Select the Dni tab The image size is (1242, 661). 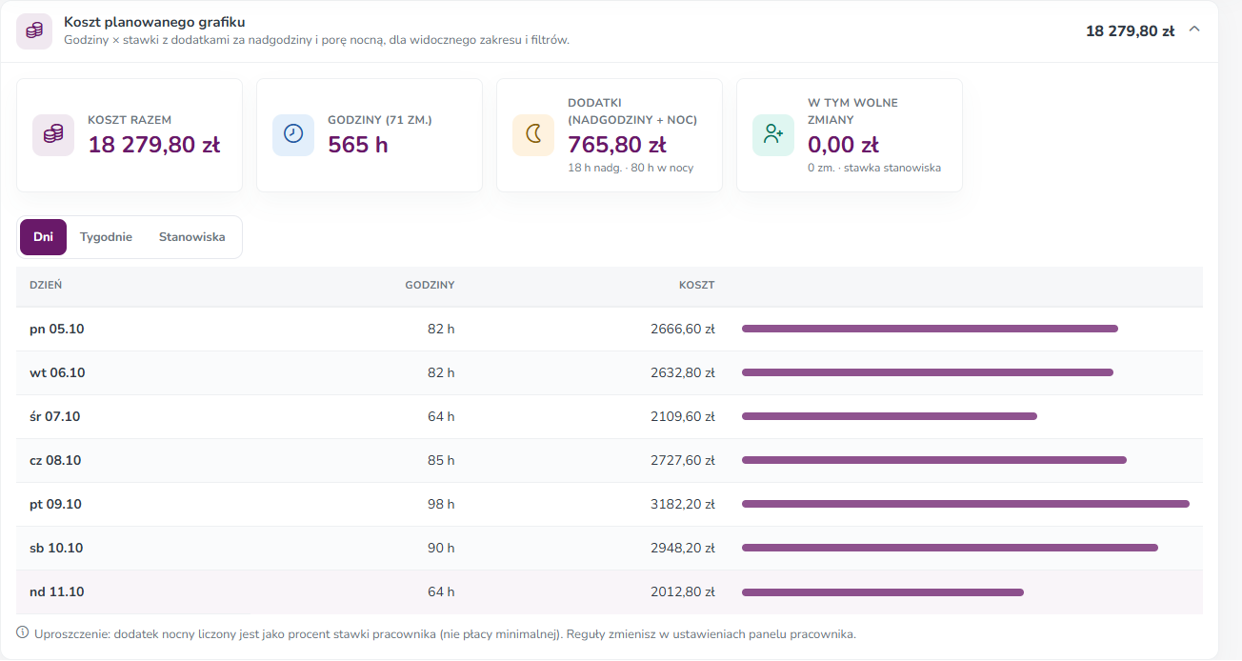click(x=43, y=237)
